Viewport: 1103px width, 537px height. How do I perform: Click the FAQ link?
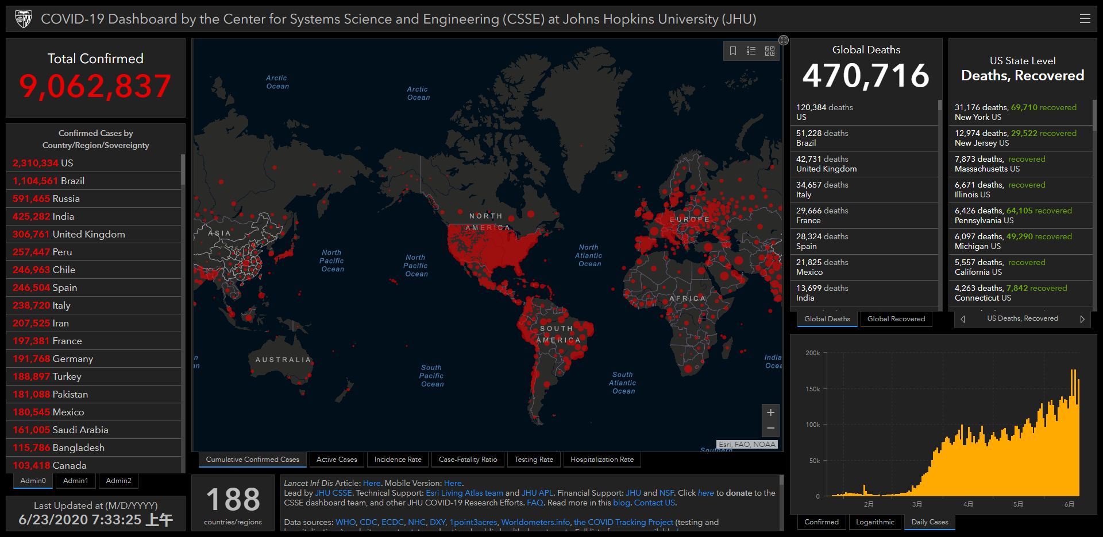[534, 503]
